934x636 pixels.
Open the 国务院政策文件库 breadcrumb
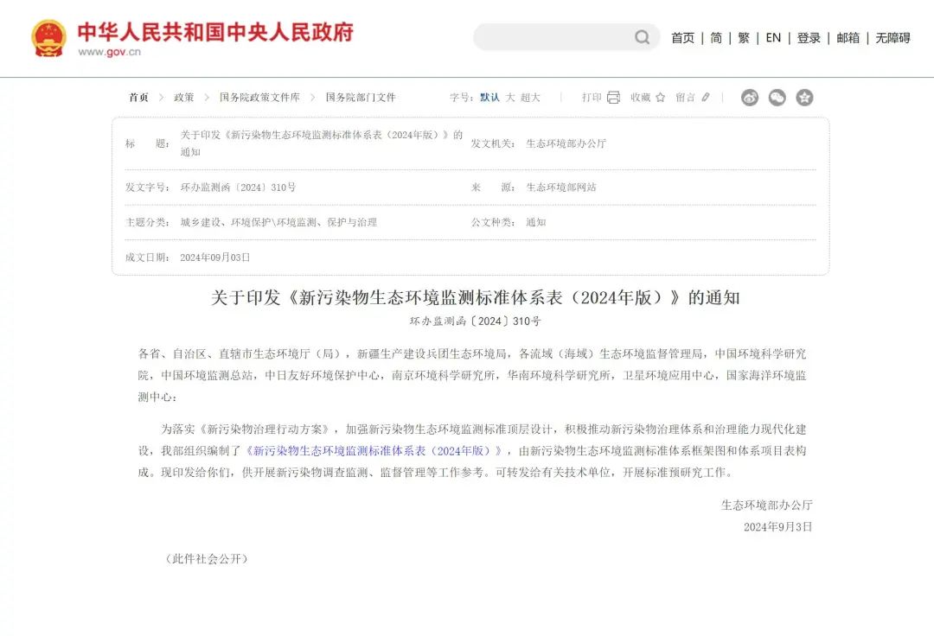pos(259,98)
